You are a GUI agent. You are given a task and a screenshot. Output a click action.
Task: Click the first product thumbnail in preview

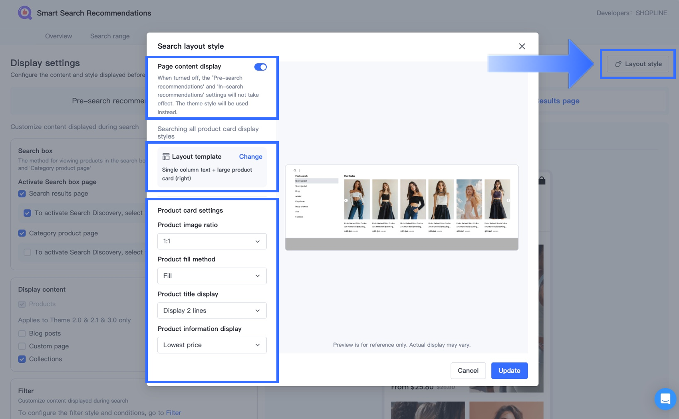click(x=357, y=200)
